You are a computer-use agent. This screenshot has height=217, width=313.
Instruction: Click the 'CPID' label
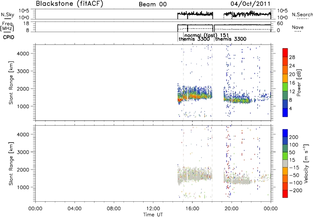pos(9,37)
